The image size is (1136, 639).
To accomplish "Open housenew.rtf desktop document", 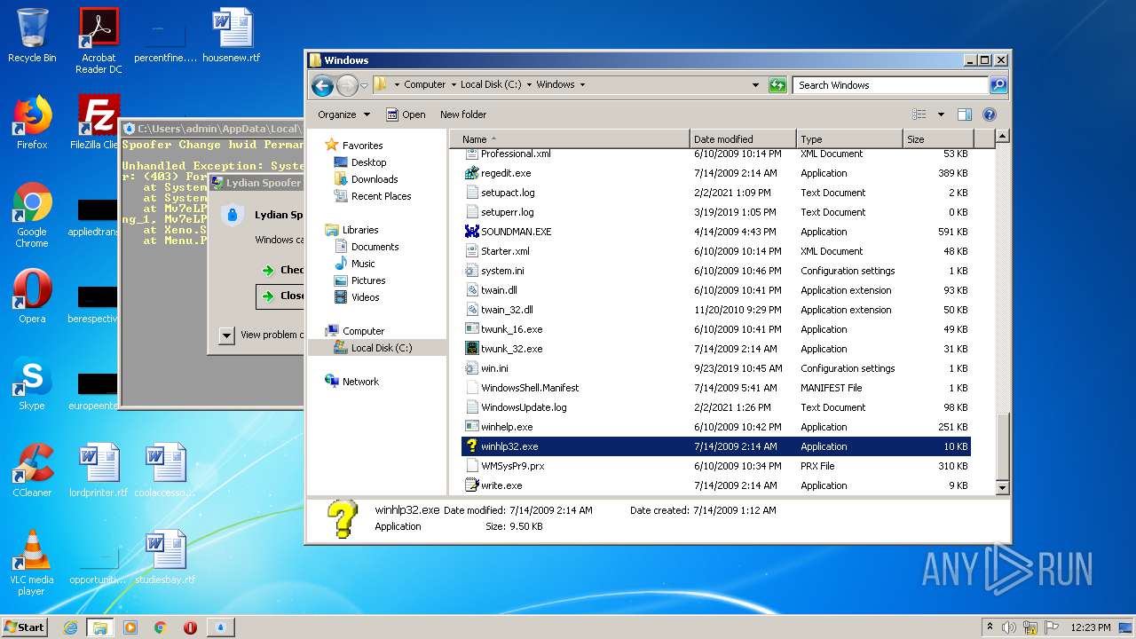I will click(x=233, y=35).
